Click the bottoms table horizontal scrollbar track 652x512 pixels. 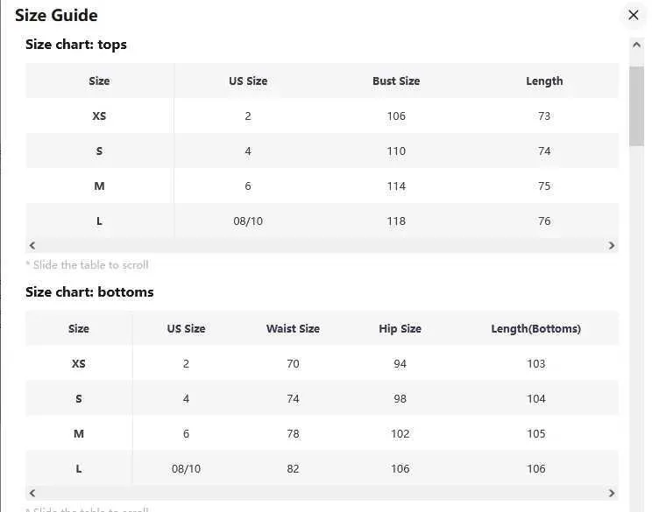coord(322,494)
